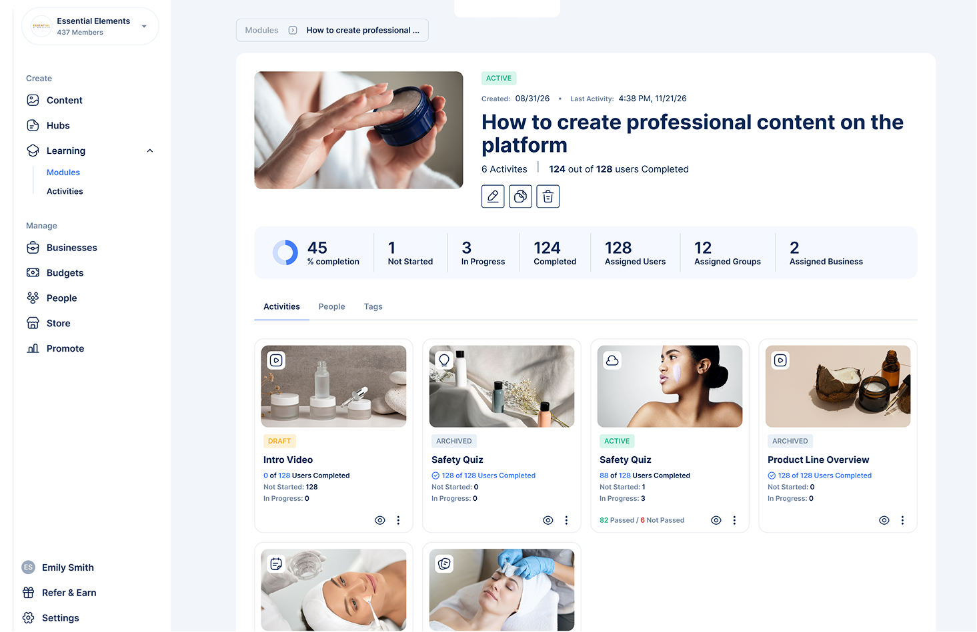Viewport: 977px width, 632px height.
Task: Edit module with pencil icon
Action: (493, 196)
